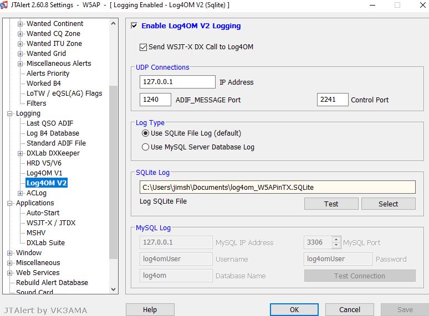The image size is (429, 316).
Task: Expand the Web Services tree node
Action: click(x=9, y=273)
